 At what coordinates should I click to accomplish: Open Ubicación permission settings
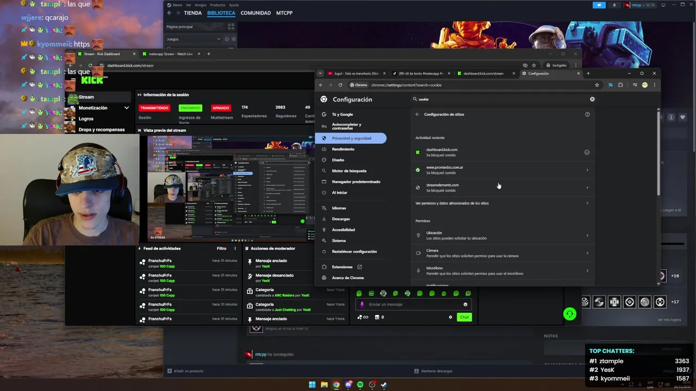pos(502,236)
